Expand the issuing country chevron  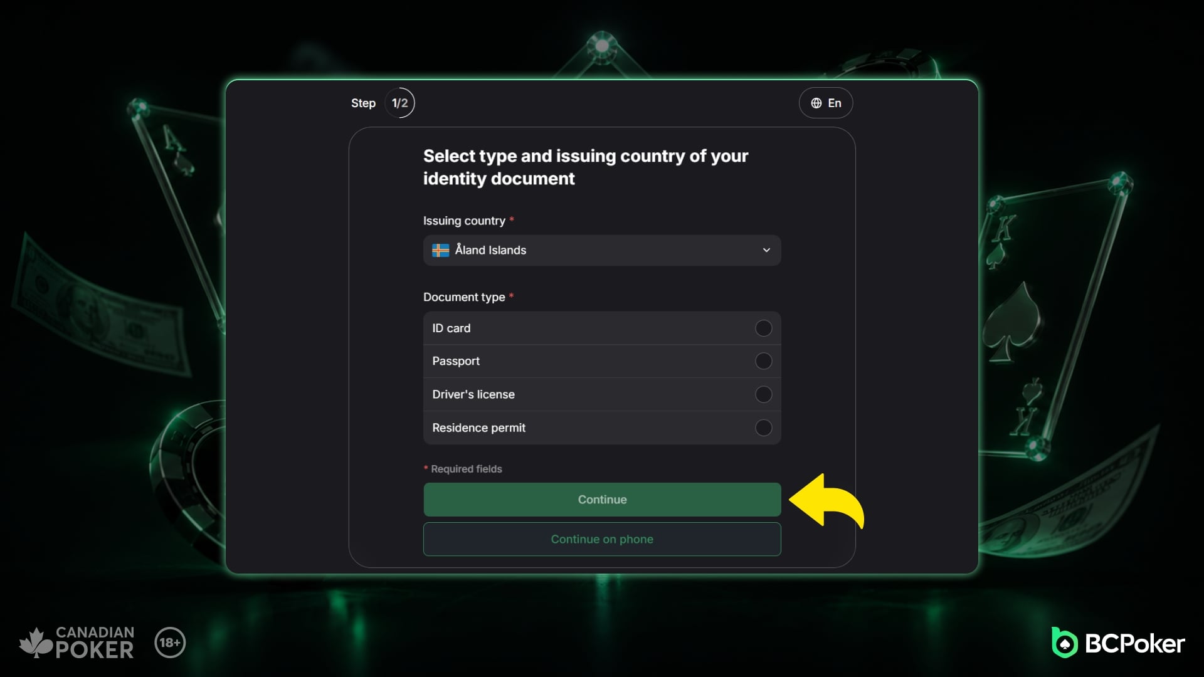tap(766, 250)
